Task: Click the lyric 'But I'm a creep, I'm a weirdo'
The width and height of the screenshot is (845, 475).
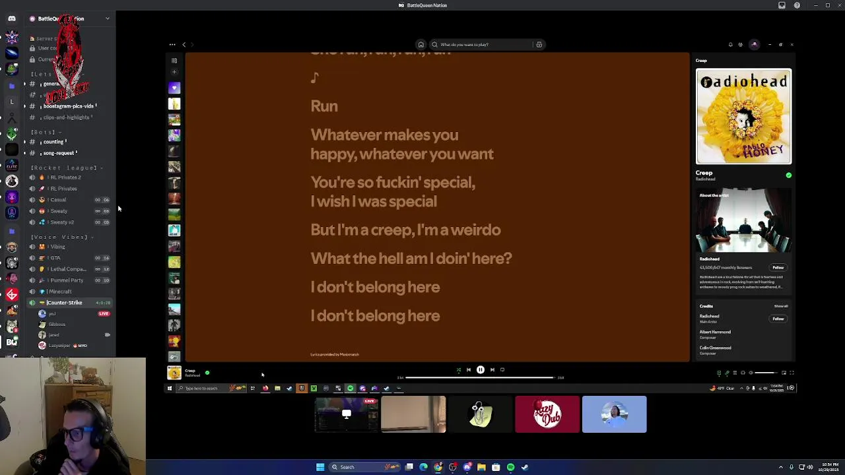Action: 405,230
